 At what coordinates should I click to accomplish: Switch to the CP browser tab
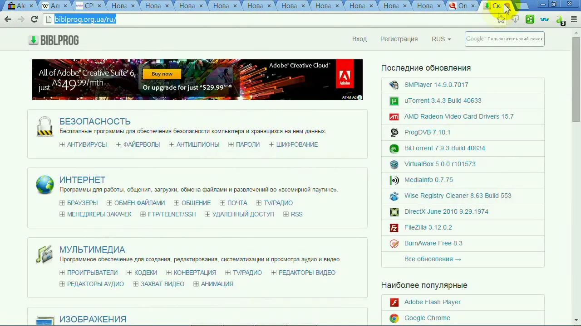89,6
